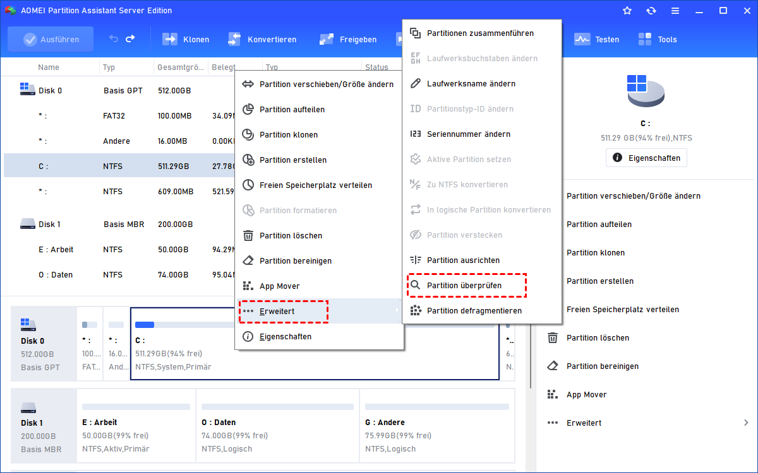Open Eigenschaften in the context menu
758x473 pixels.
click(319, 336)
